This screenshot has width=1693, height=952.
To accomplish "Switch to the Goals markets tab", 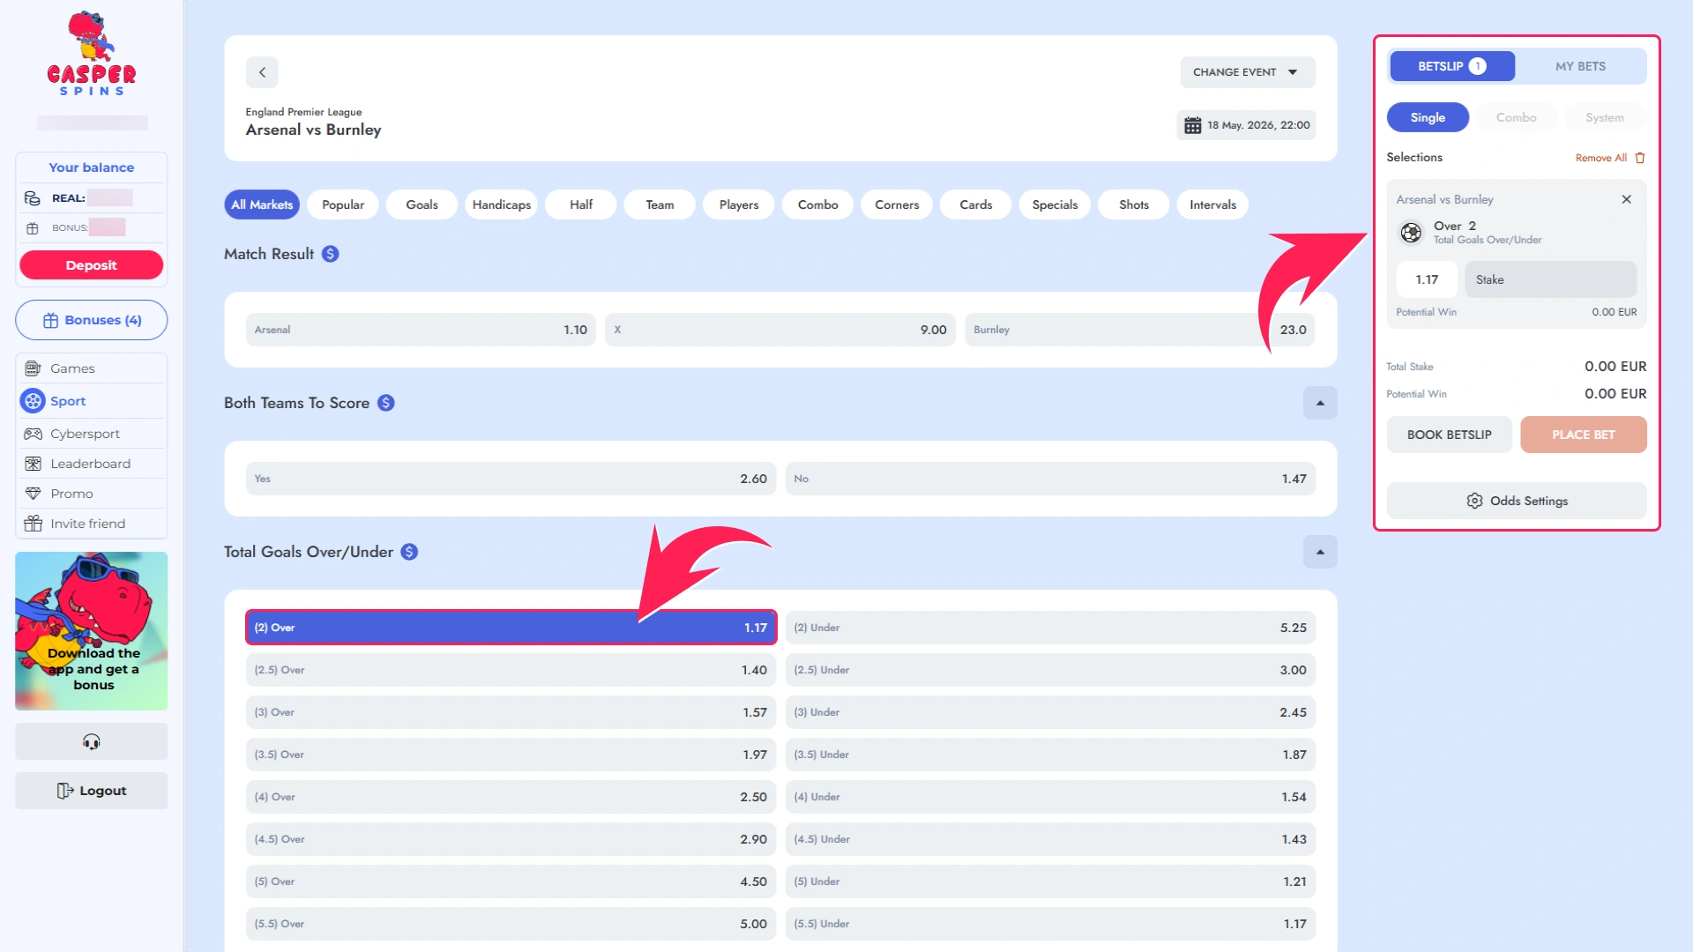I will 421,205.
